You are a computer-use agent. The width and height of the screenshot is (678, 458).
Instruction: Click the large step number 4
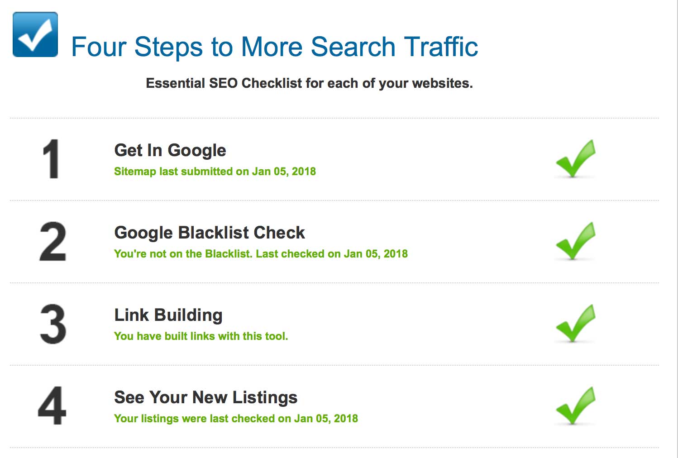pos(52,406)
